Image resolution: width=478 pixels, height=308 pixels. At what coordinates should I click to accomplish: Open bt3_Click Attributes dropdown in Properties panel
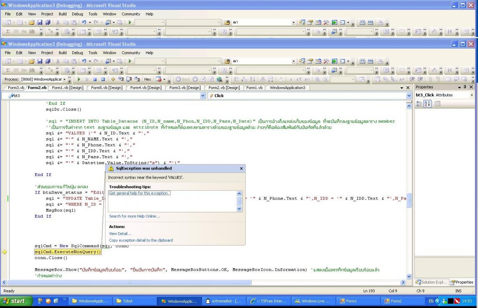click(472, 95)
